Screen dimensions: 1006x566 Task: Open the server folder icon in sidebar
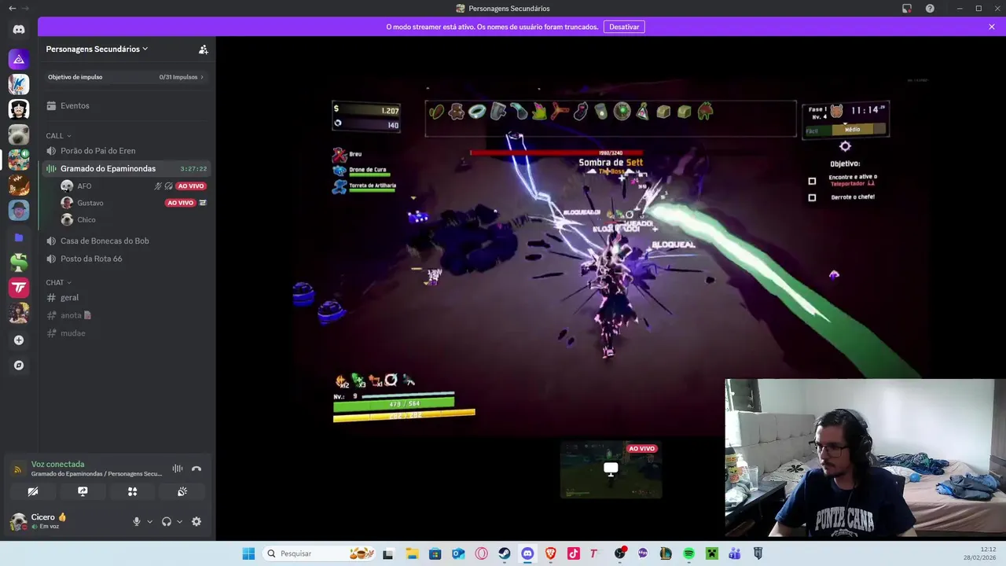pos(19,237)
